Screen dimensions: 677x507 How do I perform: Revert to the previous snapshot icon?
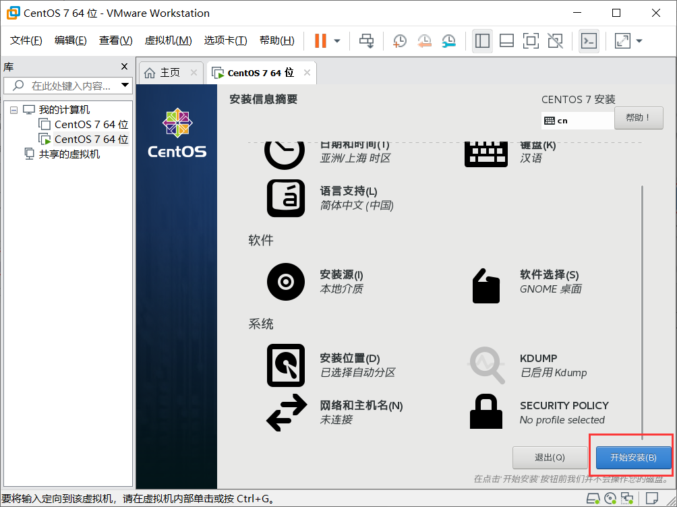pyautogui.click(x=424, y=41)
